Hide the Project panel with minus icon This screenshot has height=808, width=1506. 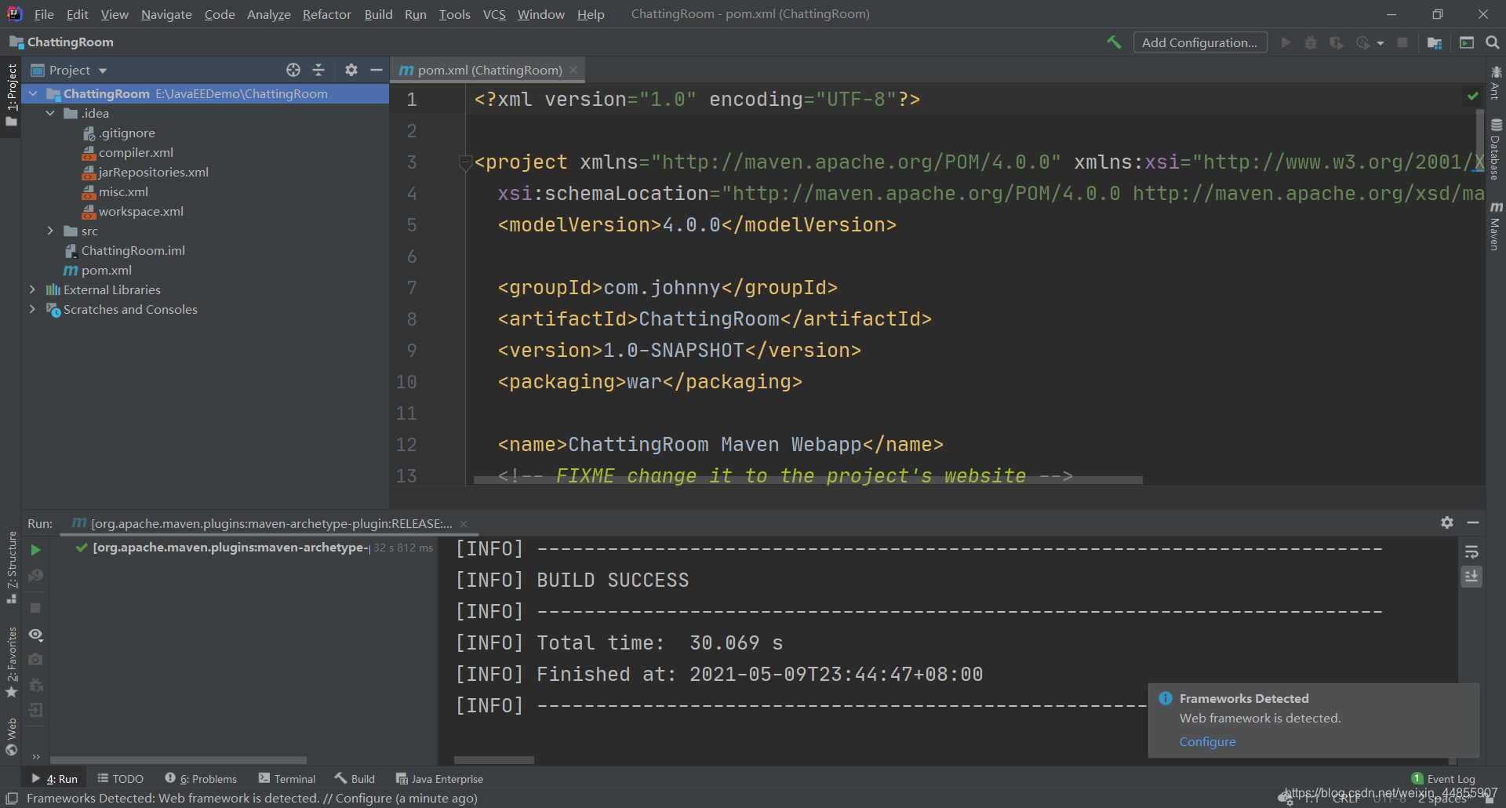pyautogui.click(x=376, y=70)
